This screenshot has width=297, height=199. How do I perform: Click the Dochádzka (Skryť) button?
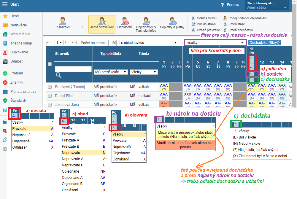pos(264,43)
